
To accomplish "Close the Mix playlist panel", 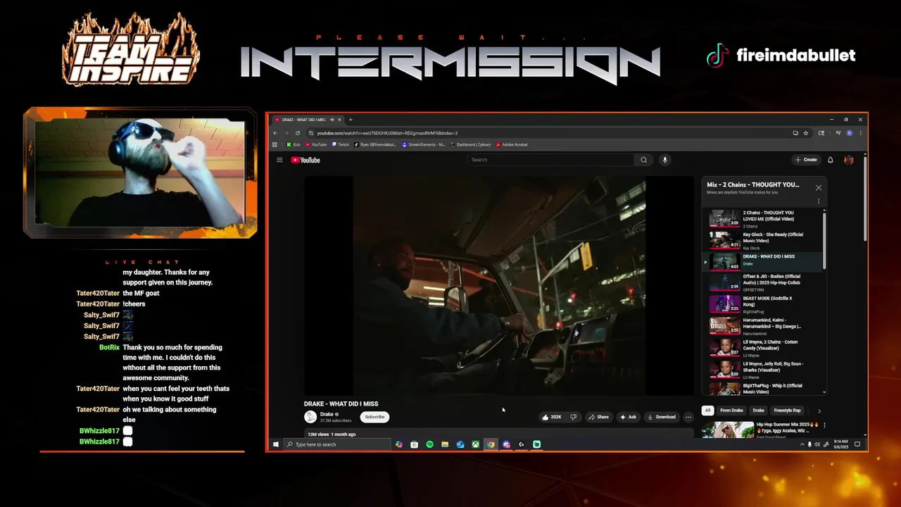I will (x=819, y=187).
